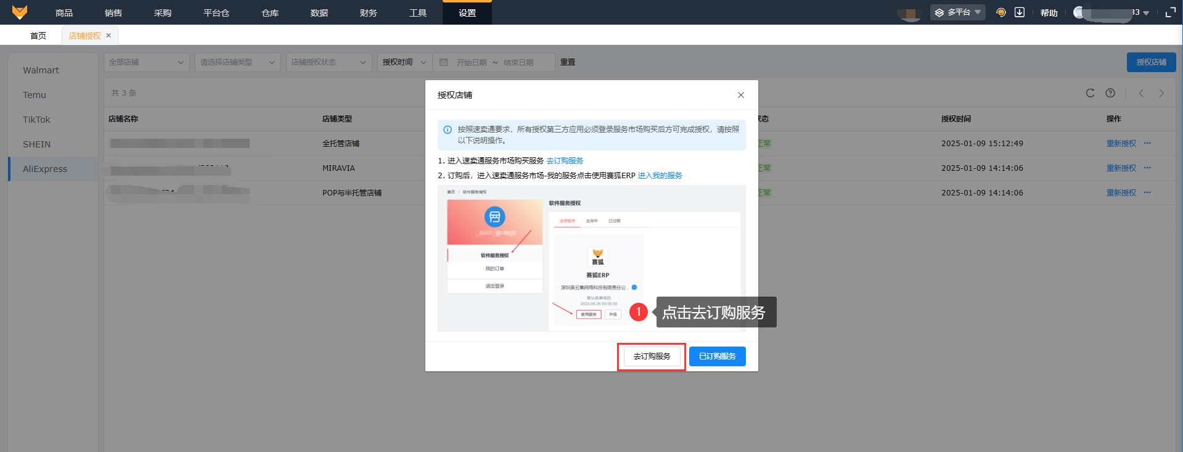1183x452 pixels.
Task: Click the info icon in the dialog notice
Action: coord(448,129)
